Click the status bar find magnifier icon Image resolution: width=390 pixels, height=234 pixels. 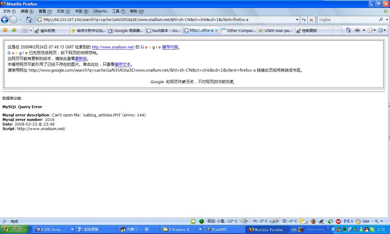tap(4, 222)
